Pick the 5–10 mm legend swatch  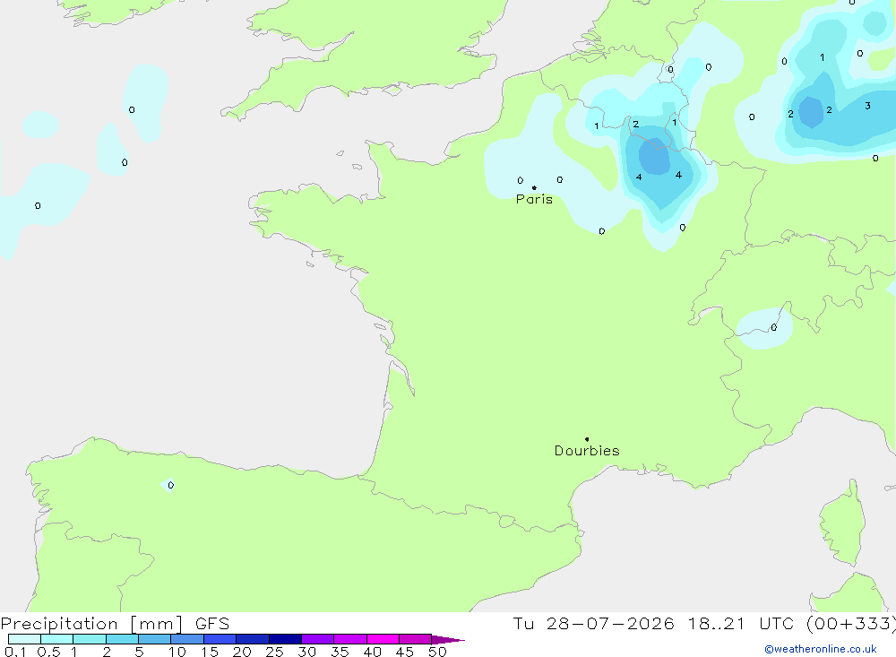(x=155, y=639)
